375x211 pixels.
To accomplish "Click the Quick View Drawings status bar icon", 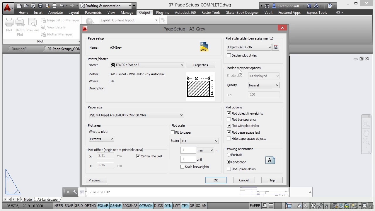I will [x=271, y=206].
